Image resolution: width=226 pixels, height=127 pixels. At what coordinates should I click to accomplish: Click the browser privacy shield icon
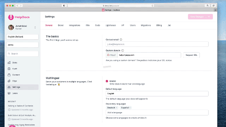(x=64, y=5)
